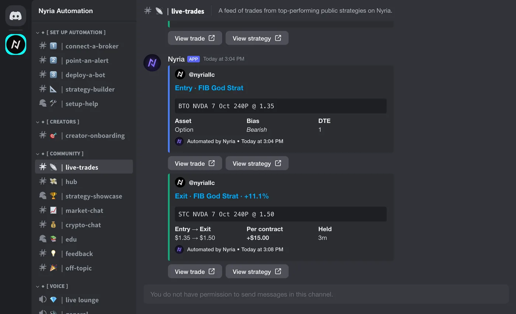Open the edu forum channel
The image size is (516, 314).
[x=84, y=239]
